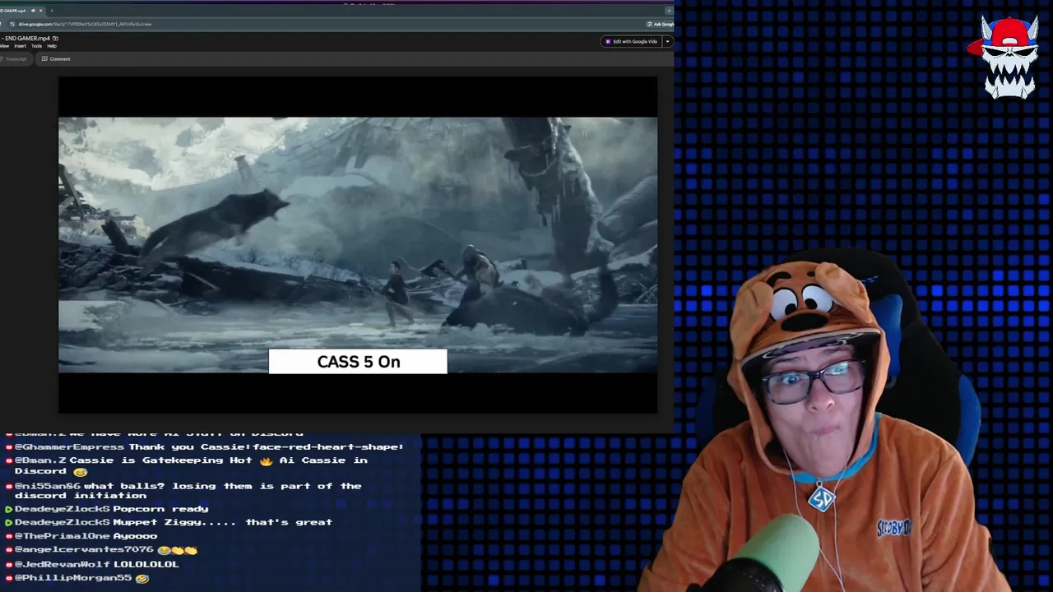Click @angelcervantes7076 emoji message
1053x592 pixels.
(100, 549)
